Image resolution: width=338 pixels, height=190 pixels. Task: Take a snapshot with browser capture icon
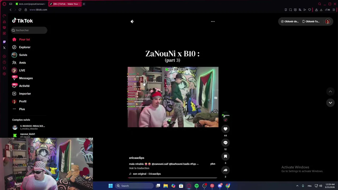point(290,10)
